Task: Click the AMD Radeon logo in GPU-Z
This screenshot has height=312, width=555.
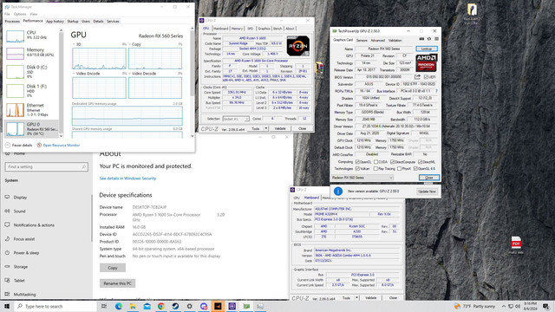Action: tap(426, 63)
